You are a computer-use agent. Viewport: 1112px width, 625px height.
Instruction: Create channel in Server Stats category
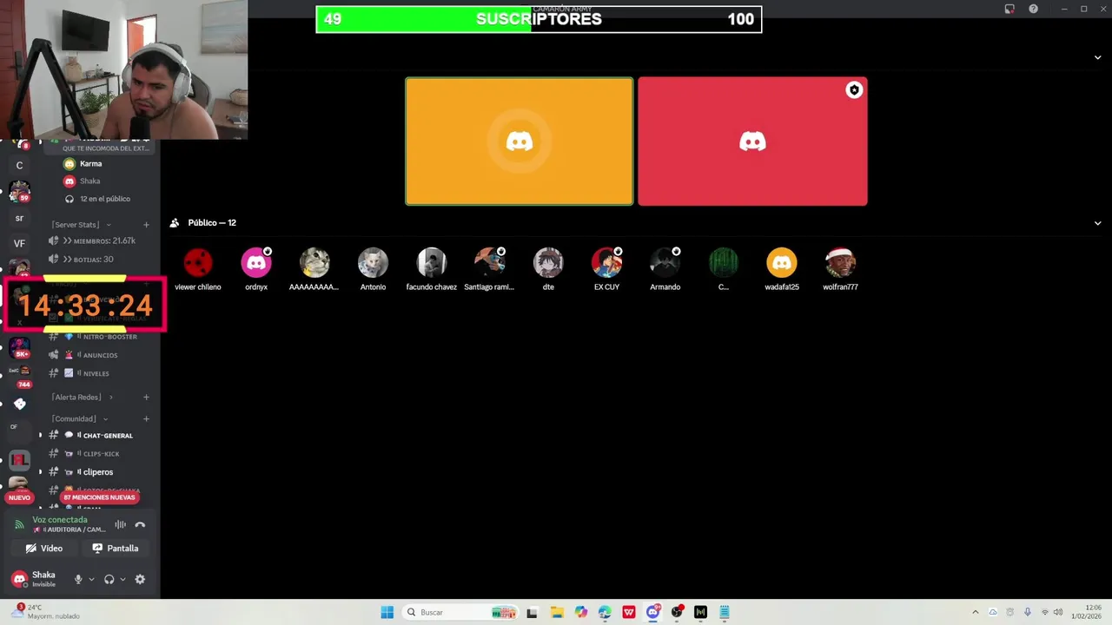(146, 225)
